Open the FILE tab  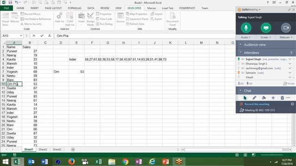[x=6, y=8]
